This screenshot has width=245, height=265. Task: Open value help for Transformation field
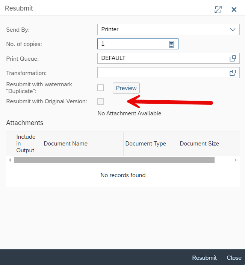(x=233, y=73)
